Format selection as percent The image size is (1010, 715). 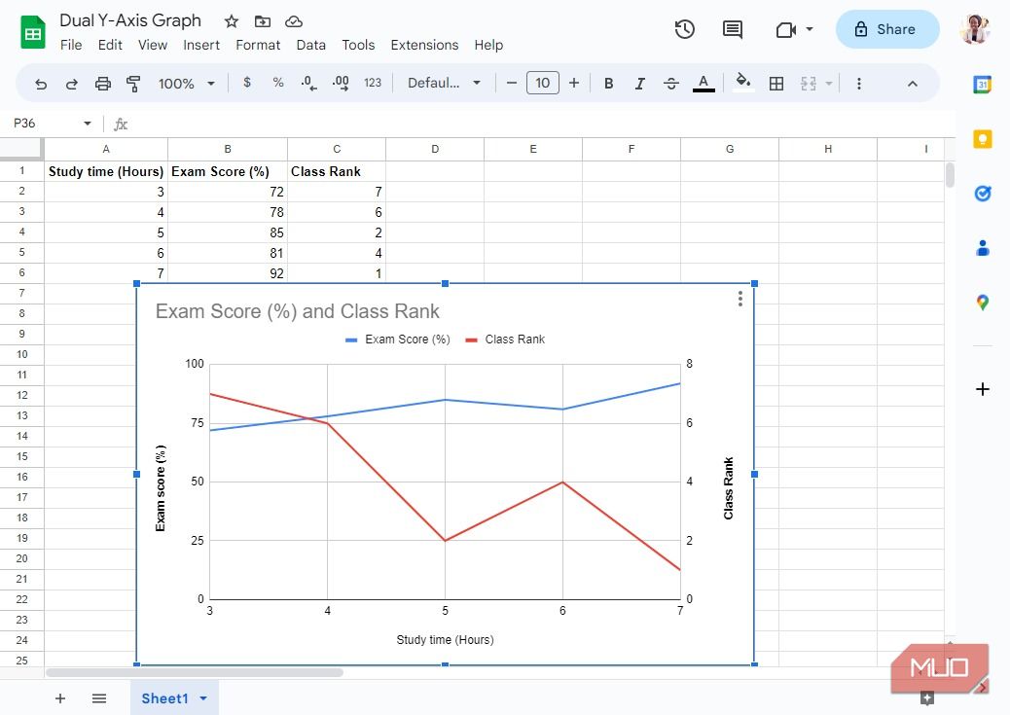click(x=277, y=83)
